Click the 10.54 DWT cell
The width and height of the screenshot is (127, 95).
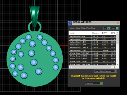pyautogui.click(x=106, y=42)
